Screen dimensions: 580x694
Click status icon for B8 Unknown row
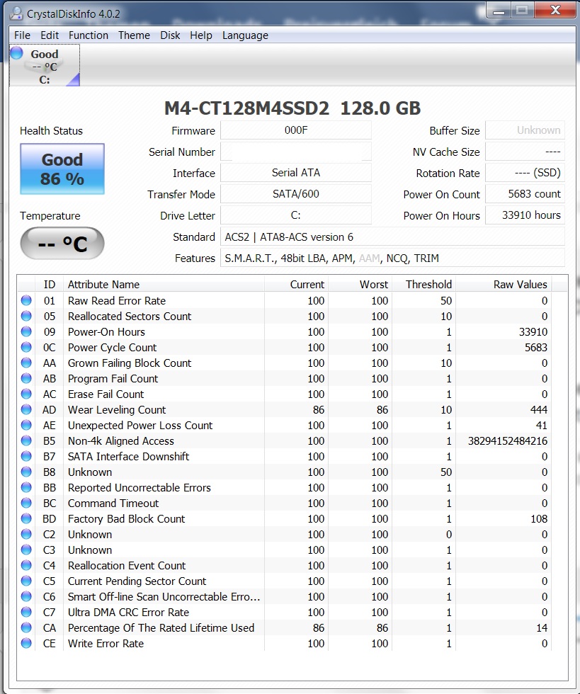[27, 472]
